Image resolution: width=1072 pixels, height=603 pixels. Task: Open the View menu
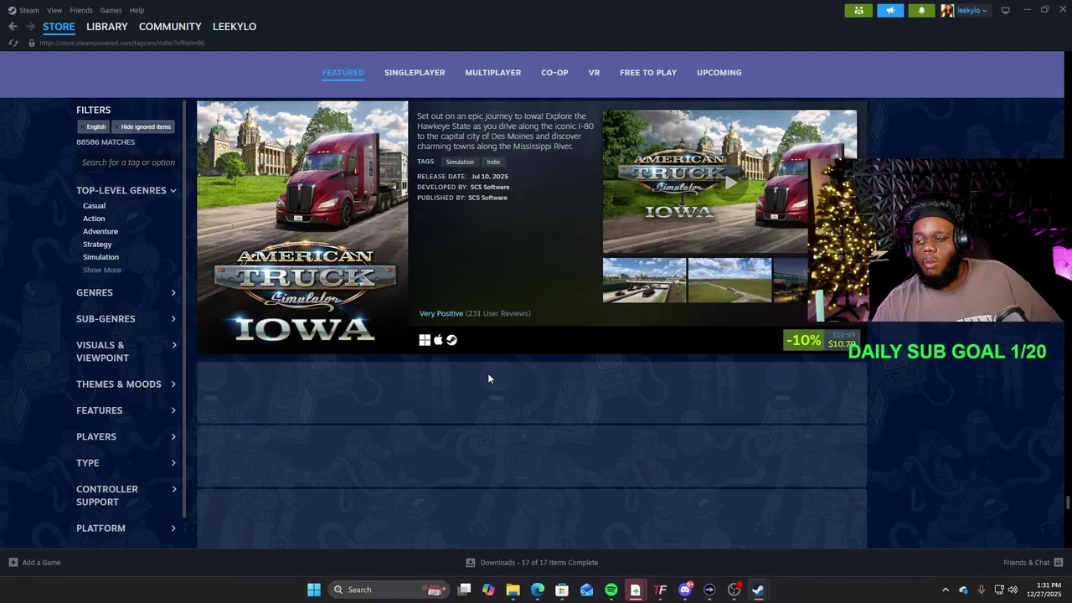[x=54, y=10]
